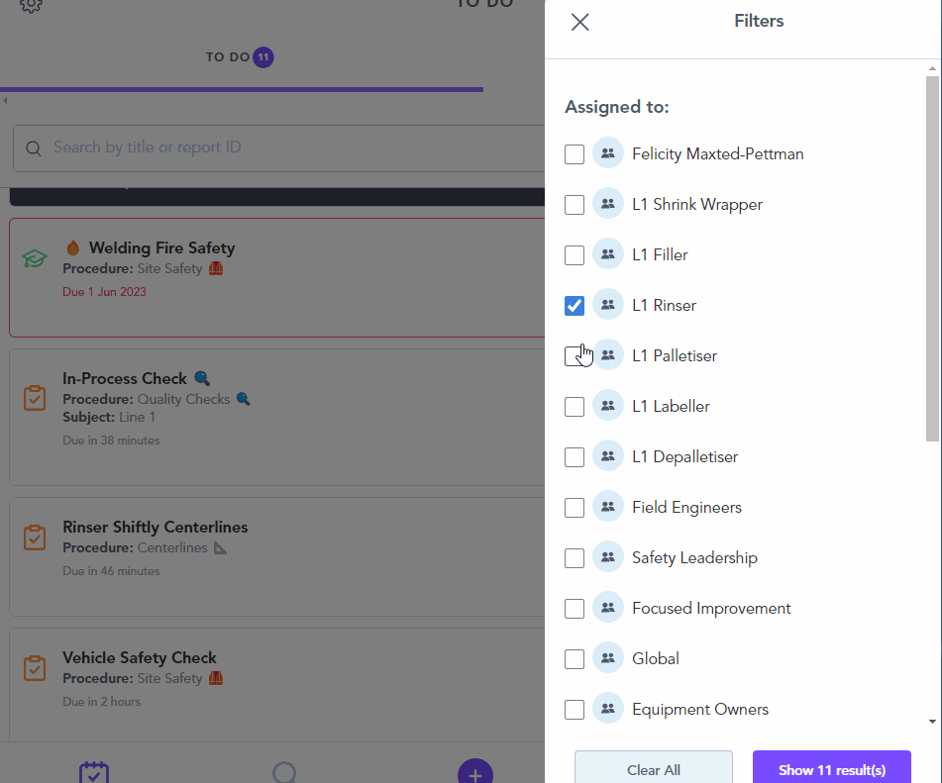942x783 pixels.
Task: Open the settings gear icon
Action: pyautogui.click(x=32, y=5)
